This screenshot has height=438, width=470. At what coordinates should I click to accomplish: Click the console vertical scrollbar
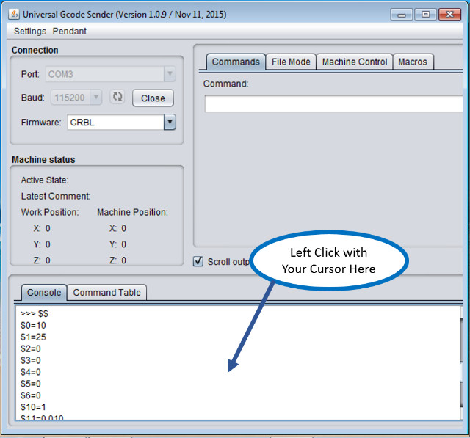461,362
